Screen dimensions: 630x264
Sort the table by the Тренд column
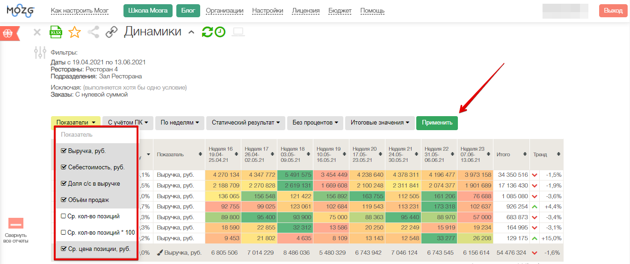click(x=544, y=154)
